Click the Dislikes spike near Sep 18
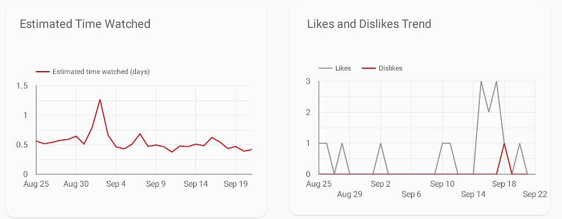Screen dimensions: 562x219 coord(504,143)
